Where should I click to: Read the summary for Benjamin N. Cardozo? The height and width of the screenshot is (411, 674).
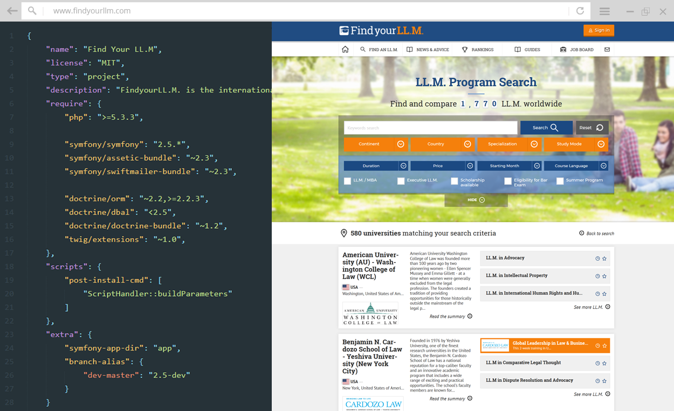[447, 399]
